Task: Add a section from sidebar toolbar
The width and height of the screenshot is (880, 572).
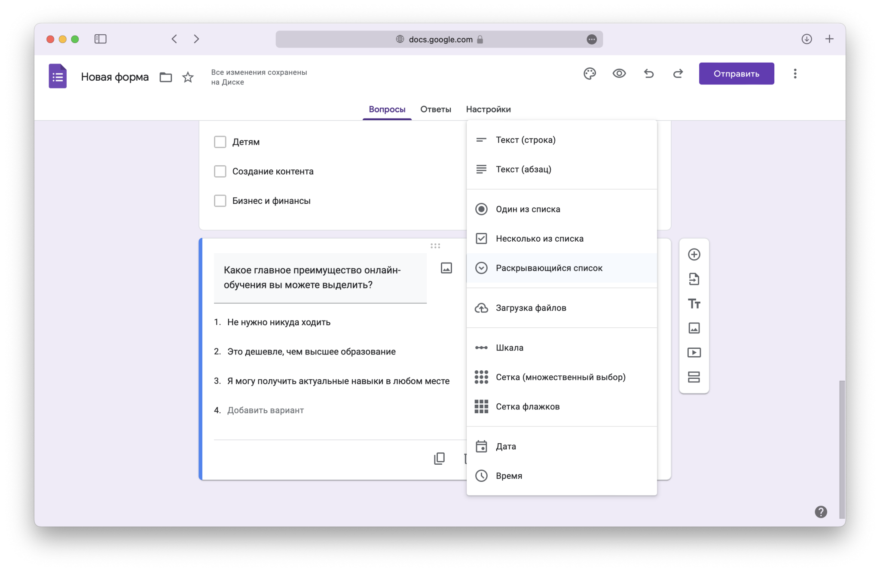Action: (694, 377)
